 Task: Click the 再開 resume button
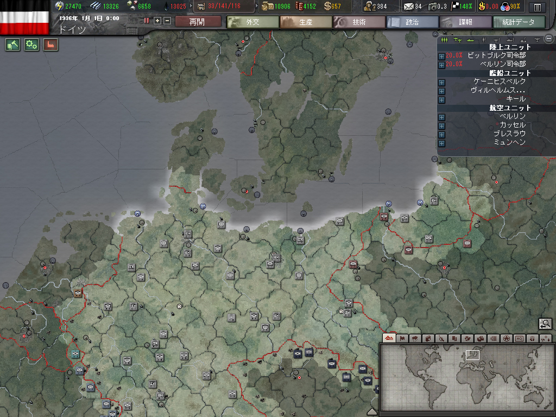click(198, 22)
